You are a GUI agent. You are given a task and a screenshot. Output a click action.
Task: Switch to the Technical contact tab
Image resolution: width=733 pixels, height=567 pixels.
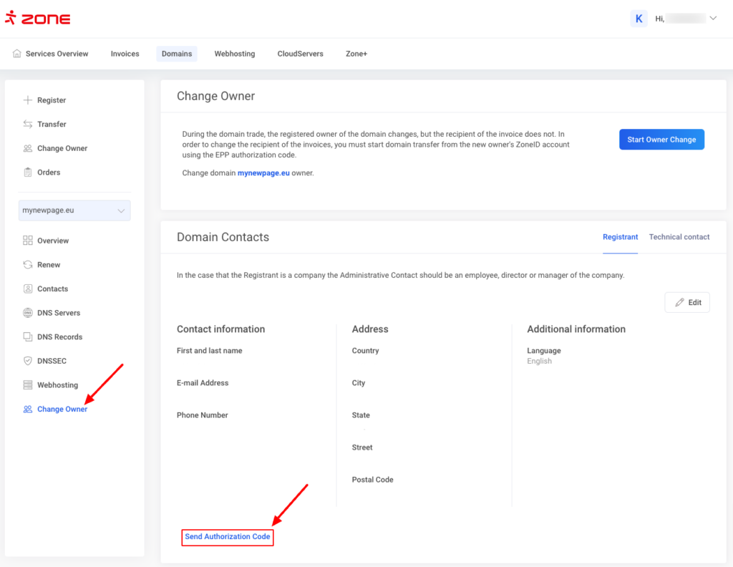click(679, 237)
